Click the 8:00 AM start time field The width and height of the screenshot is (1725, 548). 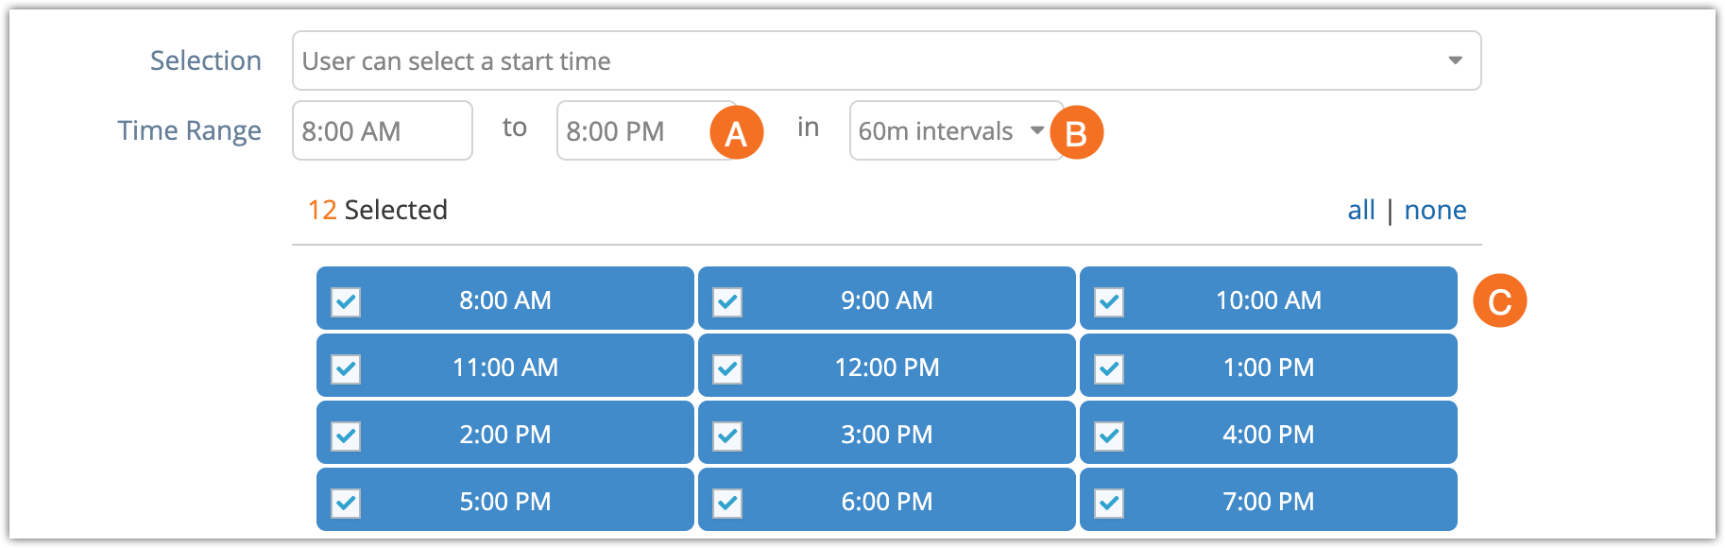[383, 130]
